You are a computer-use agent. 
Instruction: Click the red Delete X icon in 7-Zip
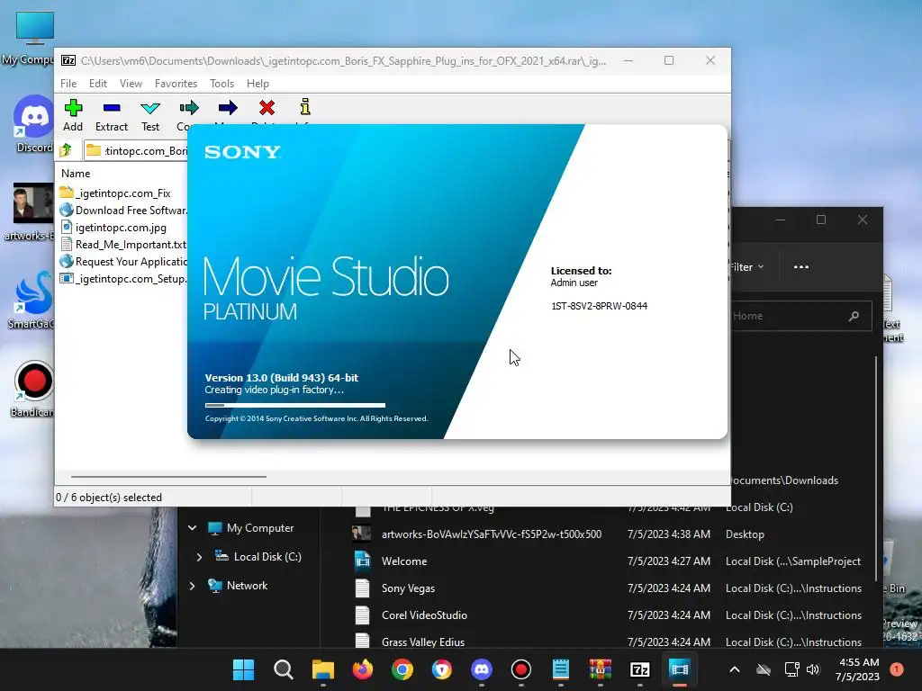coord(267,108)
